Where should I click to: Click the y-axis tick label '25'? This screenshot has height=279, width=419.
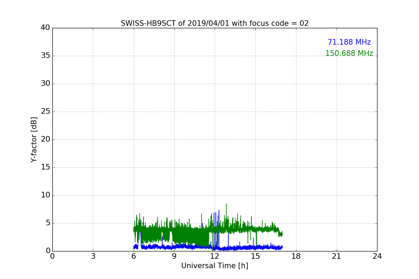point(45,112)
